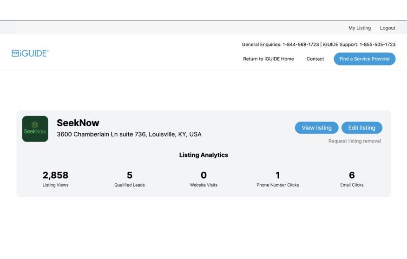Open My Listing link

[x=360, y=28]
